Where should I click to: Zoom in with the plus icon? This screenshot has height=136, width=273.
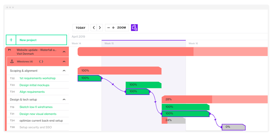pyautogui.click(x=113, y=27)
